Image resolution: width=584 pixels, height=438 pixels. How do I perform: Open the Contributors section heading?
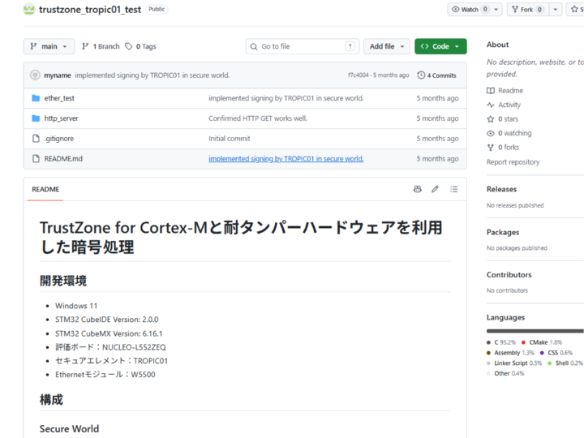tap(509, 274)
